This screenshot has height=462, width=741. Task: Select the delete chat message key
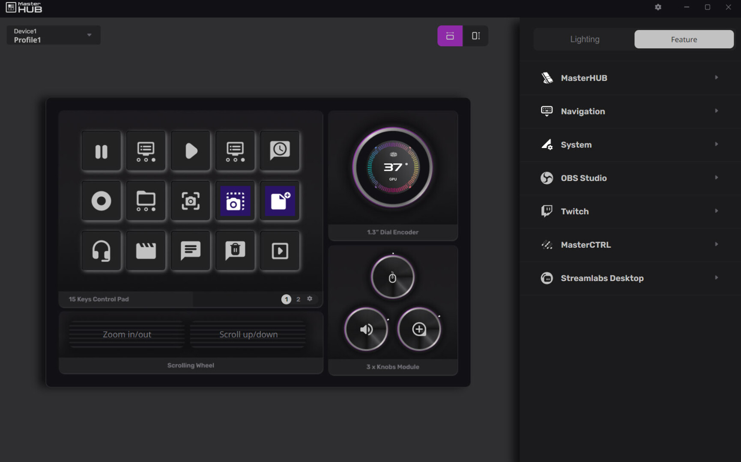point(235,251)
